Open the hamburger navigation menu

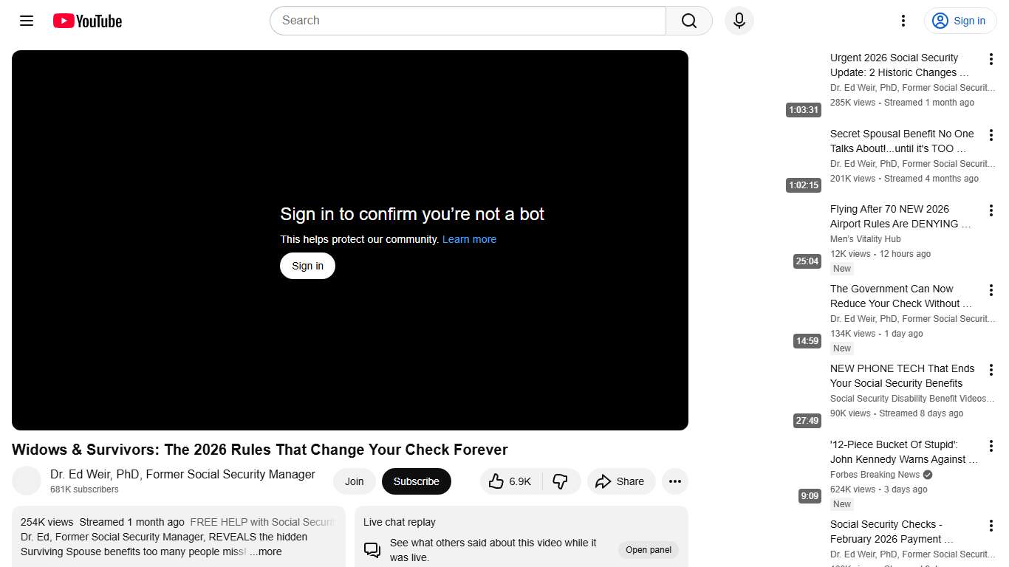pos(27,21)
